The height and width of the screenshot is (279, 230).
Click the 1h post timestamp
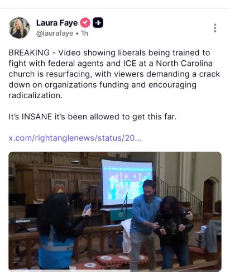tap(84, 33)
